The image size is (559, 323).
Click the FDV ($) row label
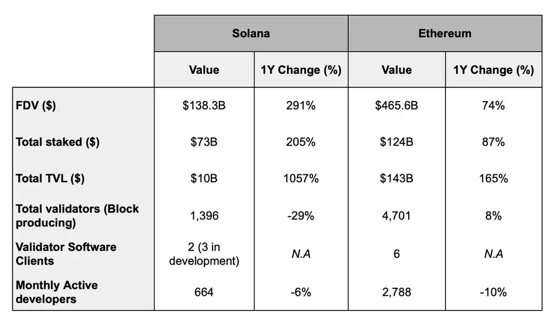tap(36, 105)
